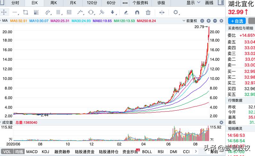Switch to the 周K tab
Screen dimensions: 255x156
(x=54, y=3)
